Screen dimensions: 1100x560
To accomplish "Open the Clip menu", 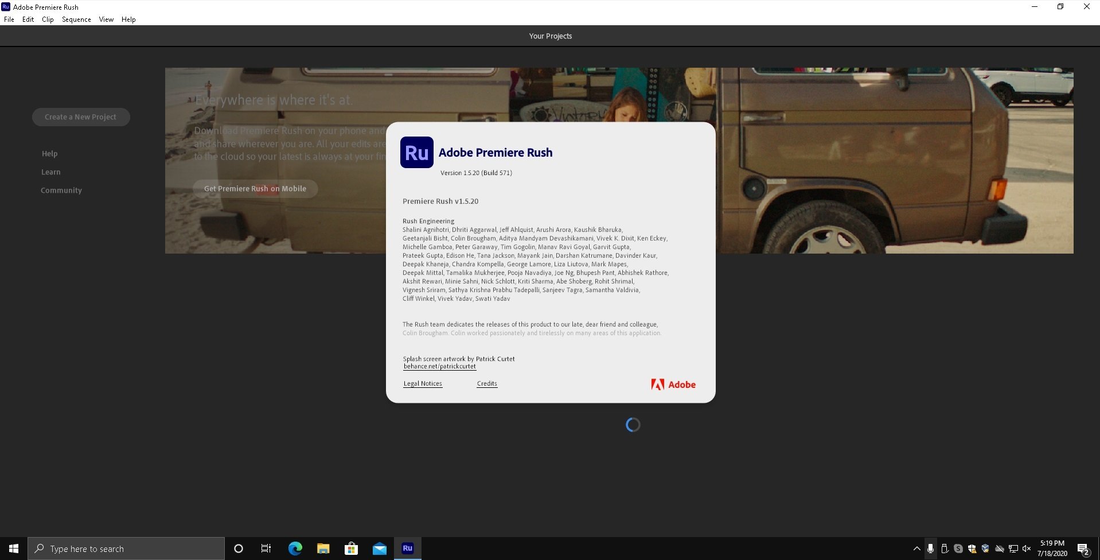I will point(48,20).
